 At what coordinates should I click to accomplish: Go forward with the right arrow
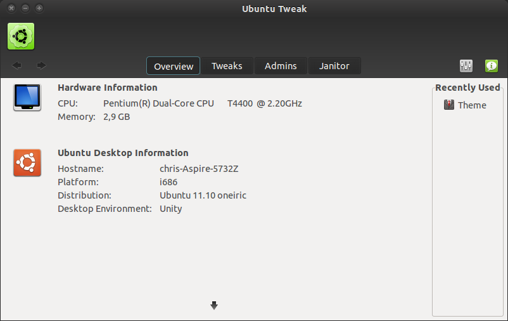click(x=41, y=65)
